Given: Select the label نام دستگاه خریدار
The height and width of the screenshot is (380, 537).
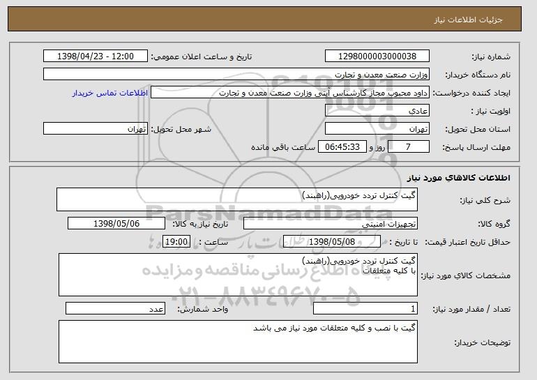Looking at the screenshot, I should pyautogui.click(x=478, y=75).
